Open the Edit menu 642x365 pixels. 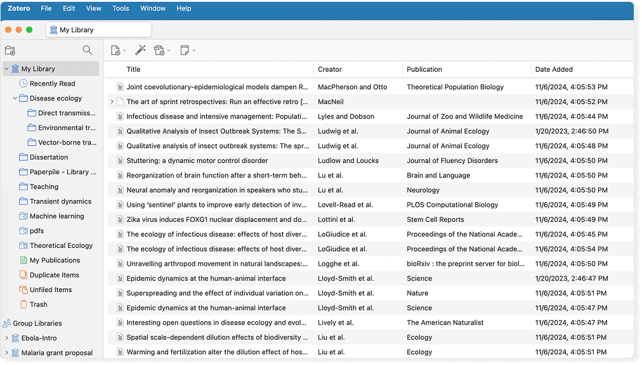[x=69, y=8]
